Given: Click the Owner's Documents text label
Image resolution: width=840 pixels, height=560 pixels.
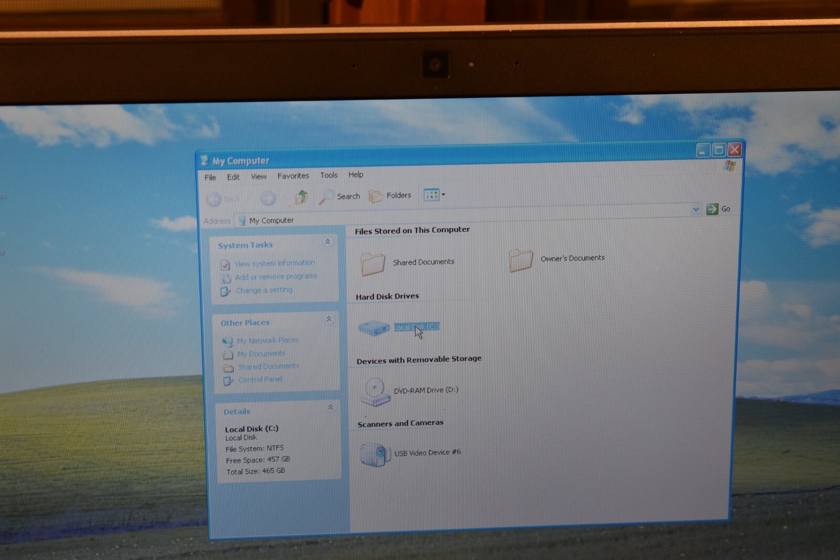Looking at the screenshot, I should 573,258.
